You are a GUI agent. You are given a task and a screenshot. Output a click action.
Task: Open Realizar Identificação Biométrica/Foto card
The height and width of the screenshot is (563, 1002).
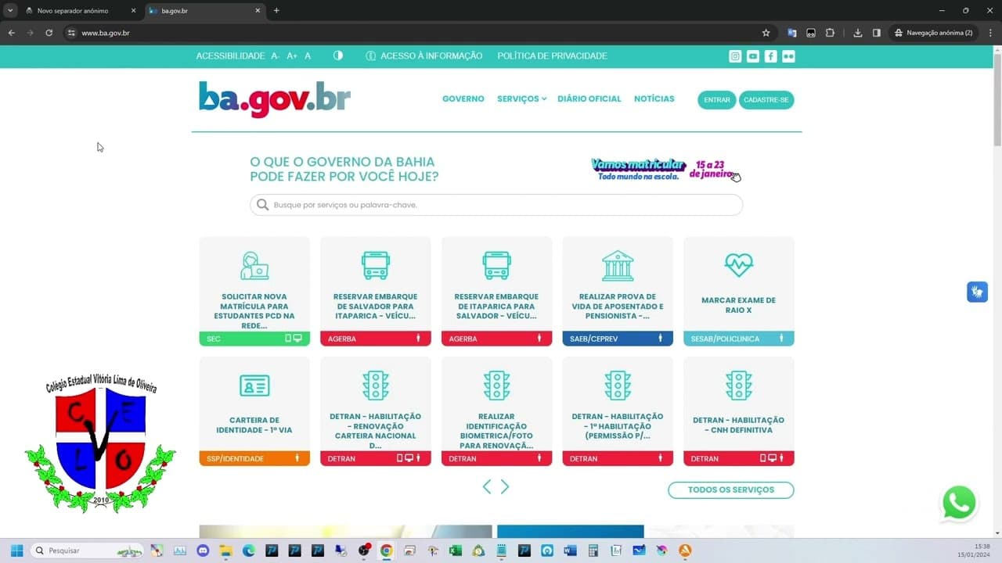point(496,411)
